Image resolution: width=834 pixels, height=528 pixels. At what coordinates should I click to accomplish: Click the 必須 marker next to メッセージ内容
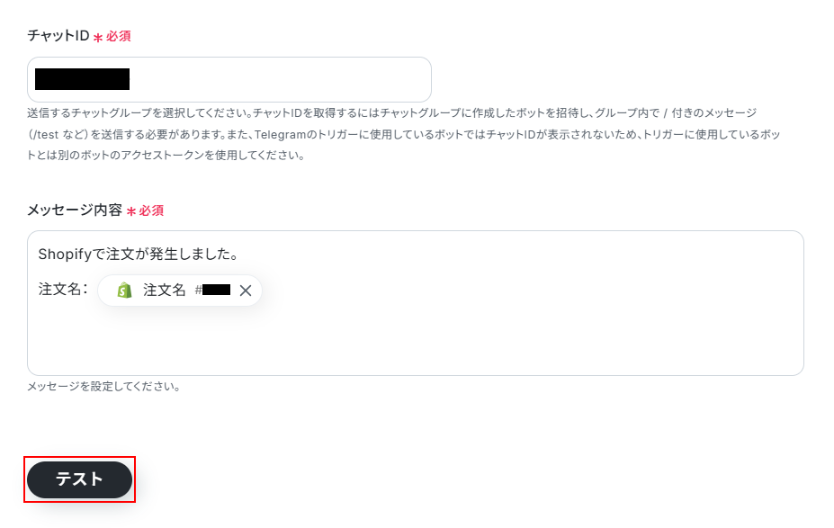(151, 210)
